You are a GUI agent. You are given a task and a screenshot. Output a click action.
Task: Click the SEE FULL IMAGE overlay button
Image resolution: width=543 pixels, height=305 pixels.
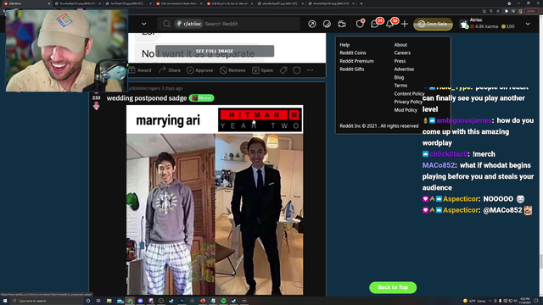[x=215, y=51]
